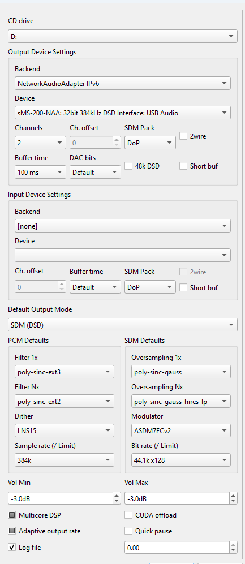Open the Dither LNS15 dropdown
245x564 pixels.
click(65, 430)
